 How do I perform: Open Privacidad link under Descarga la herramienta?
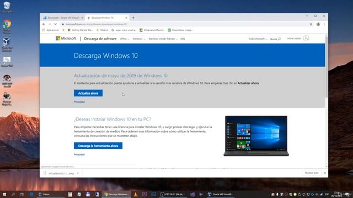click(79, 155)
